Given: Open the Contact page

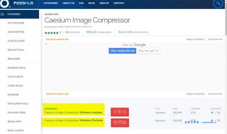Looking at the screenshot, I should pos(119,3).
